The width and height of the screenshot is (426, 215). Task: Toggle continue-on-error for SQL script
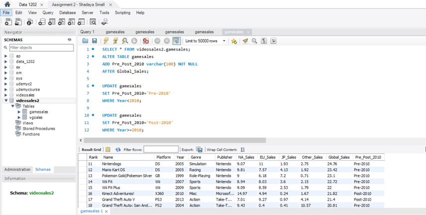[x=146, y=41]
